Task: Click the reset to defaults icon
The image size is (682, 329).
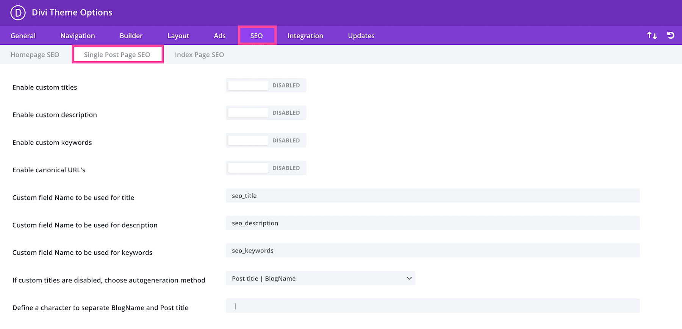Action: 671,36
